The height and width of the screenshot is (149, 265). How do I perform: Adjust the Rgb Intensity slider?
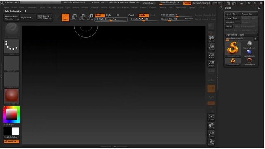coord(111,19)
